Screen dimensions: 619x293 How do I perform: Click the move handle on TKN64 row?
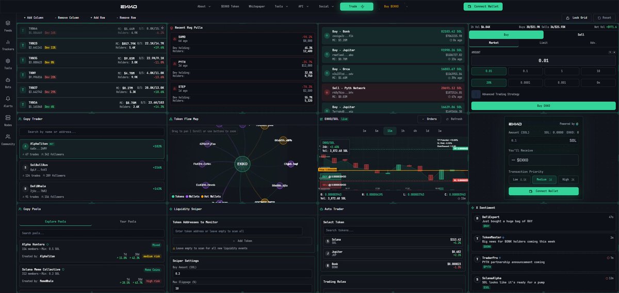click(162, 28)
